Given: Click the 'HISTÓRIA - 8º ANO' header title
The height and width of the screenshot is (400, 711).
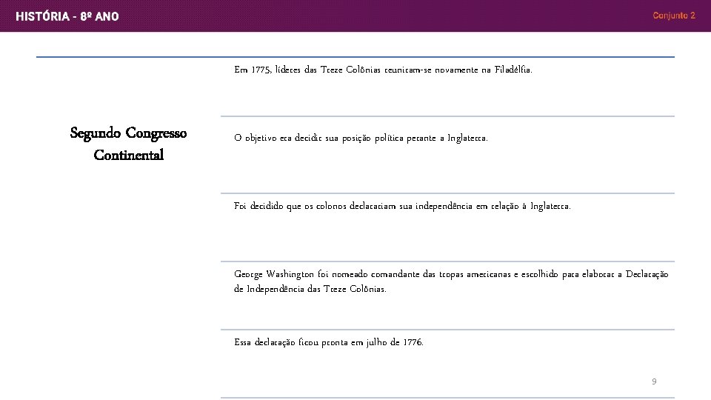Looking at the screenshot, I should click(x=67, y=16).
